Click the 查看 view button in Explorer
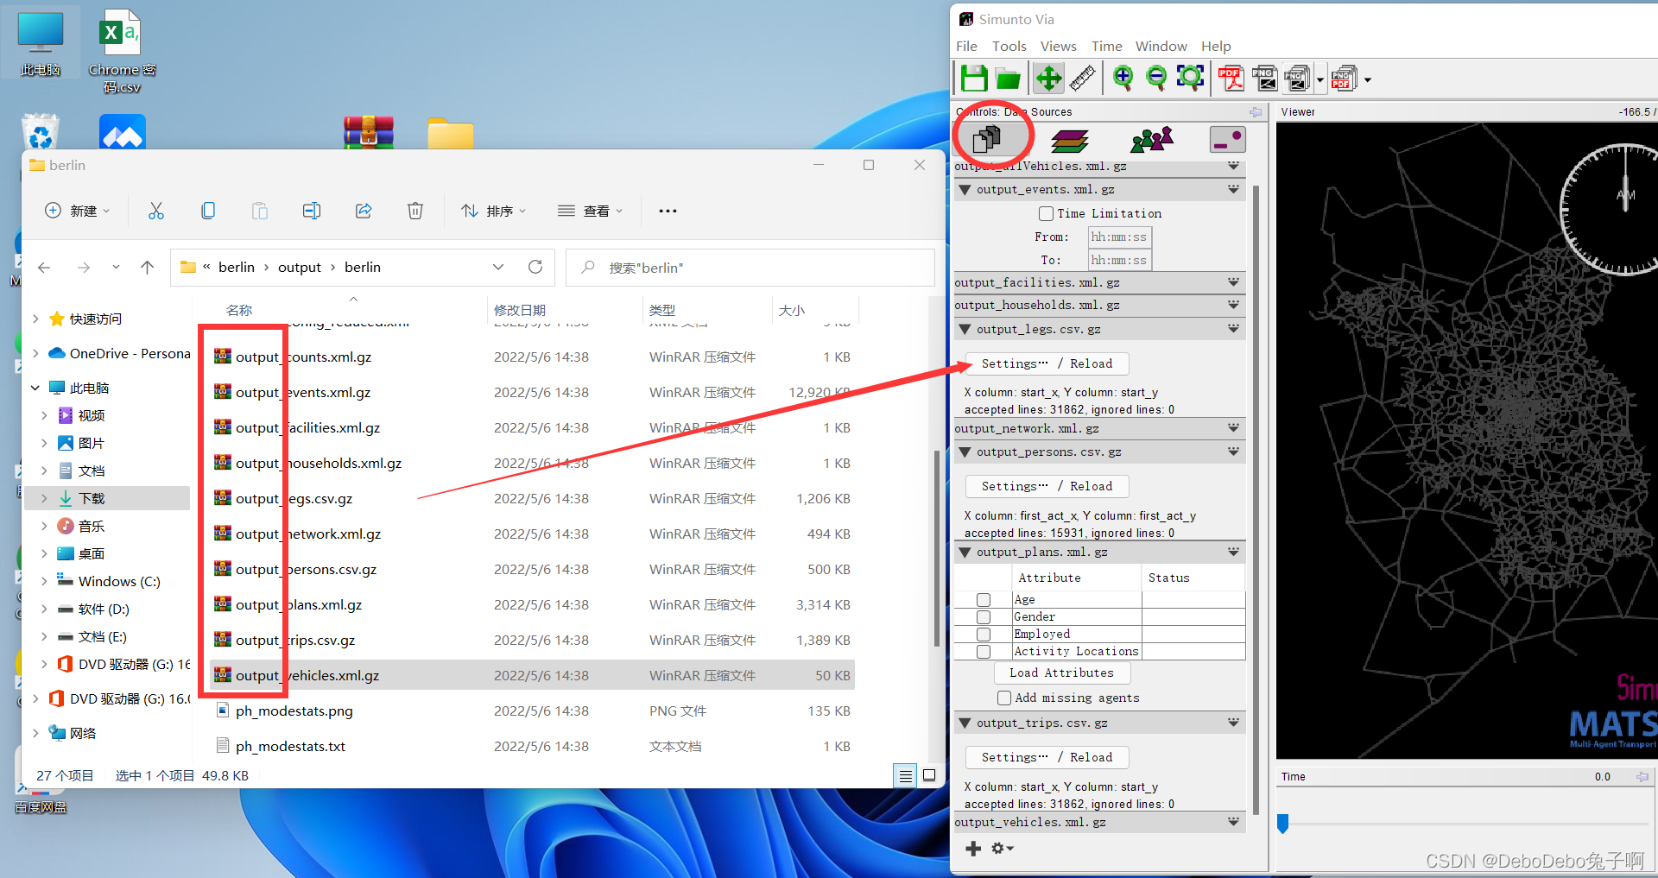 coord(591,211)
